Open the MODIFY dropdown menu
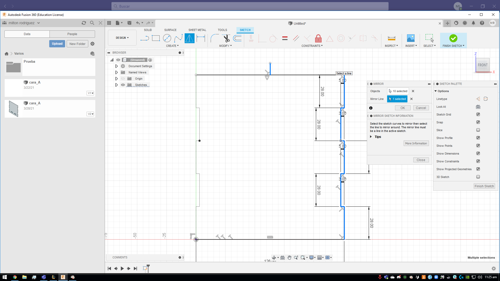 (x=225, y=46)
